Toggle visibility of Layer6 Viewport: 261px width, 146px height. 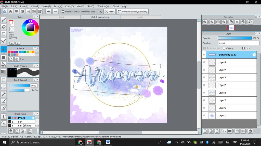[x=204, y=108]
